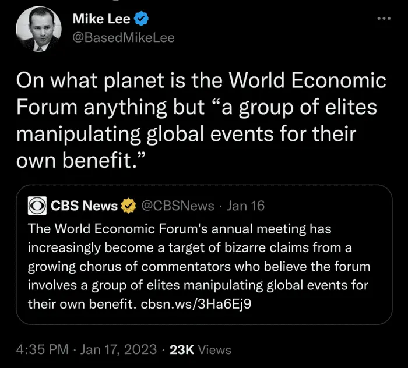
Task: Open the CBS News account name
Action: (84, 206)
